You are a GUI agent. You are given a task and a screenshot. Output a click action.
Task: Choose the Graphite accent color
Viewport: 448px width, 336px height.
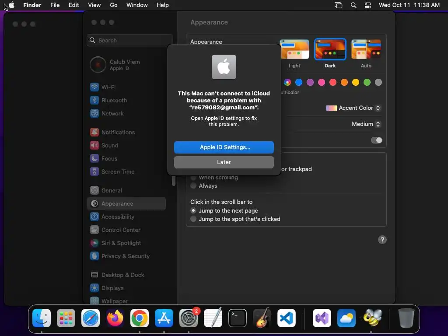[378, 83]
